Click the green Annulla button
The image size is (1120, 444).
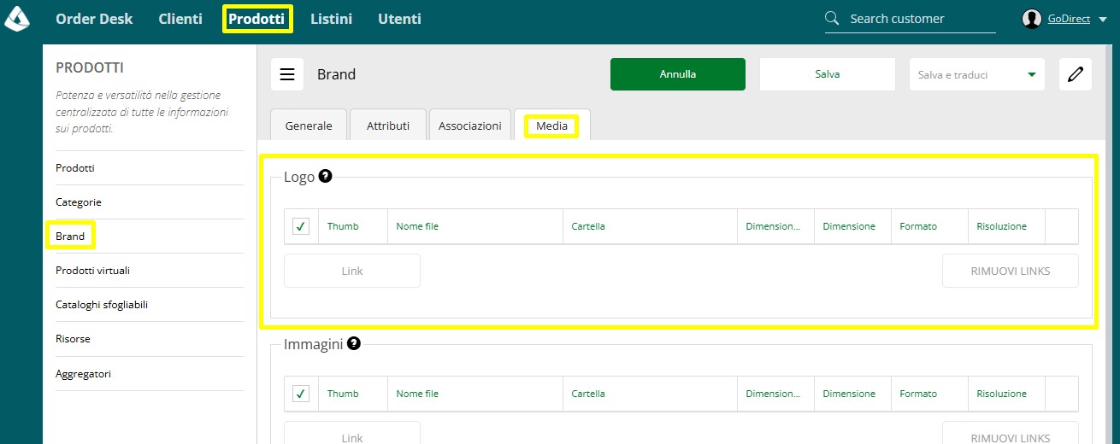pyautogui.click(x=678, y=74)
